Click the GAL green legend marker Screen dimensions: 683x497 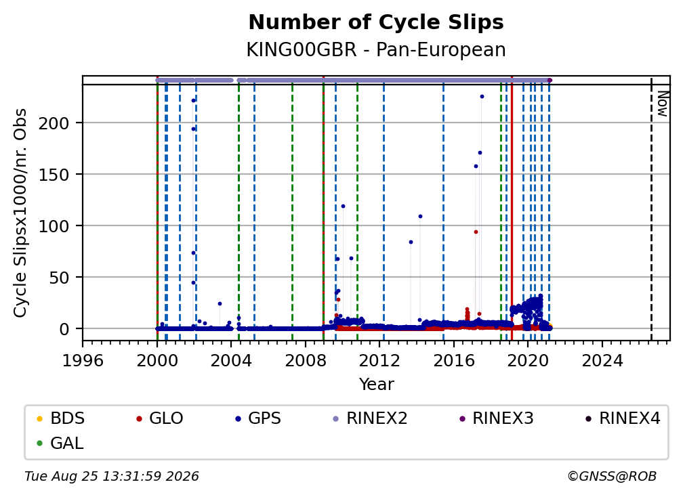[39, 444]
